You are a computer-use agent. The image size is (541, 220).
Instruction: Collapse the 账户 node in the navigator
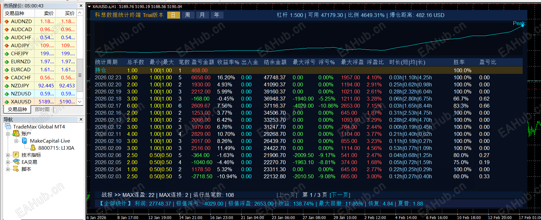tap(8, 134)
